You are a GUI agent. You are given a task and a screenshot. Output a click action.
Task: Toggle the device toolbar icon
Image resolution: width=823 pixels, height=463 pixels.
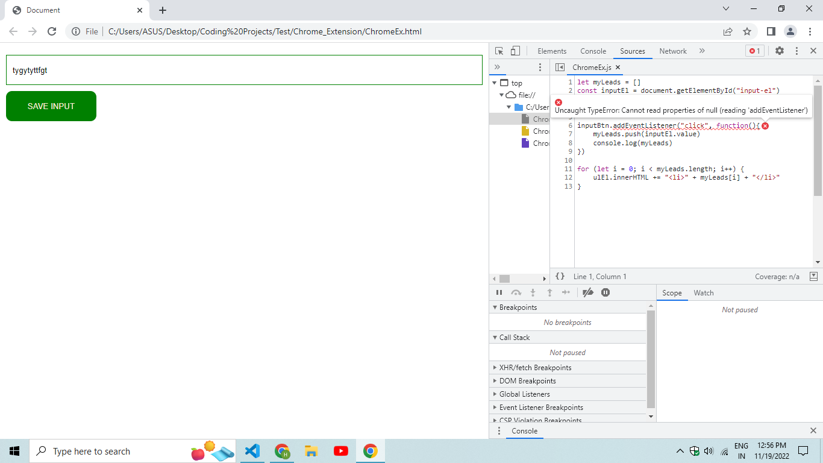click(x=515, y=51)
